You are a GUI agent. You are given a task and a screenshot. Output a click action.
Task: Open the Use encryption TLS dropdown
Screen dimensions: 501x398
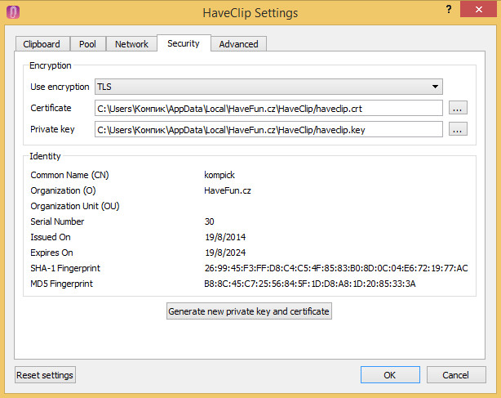click(268, 87)
